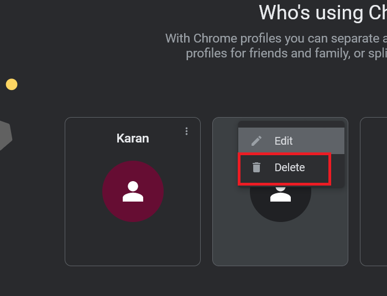Click the "Karan" profile name label
The width and height of the screenshot is (387, 296).
133,138
